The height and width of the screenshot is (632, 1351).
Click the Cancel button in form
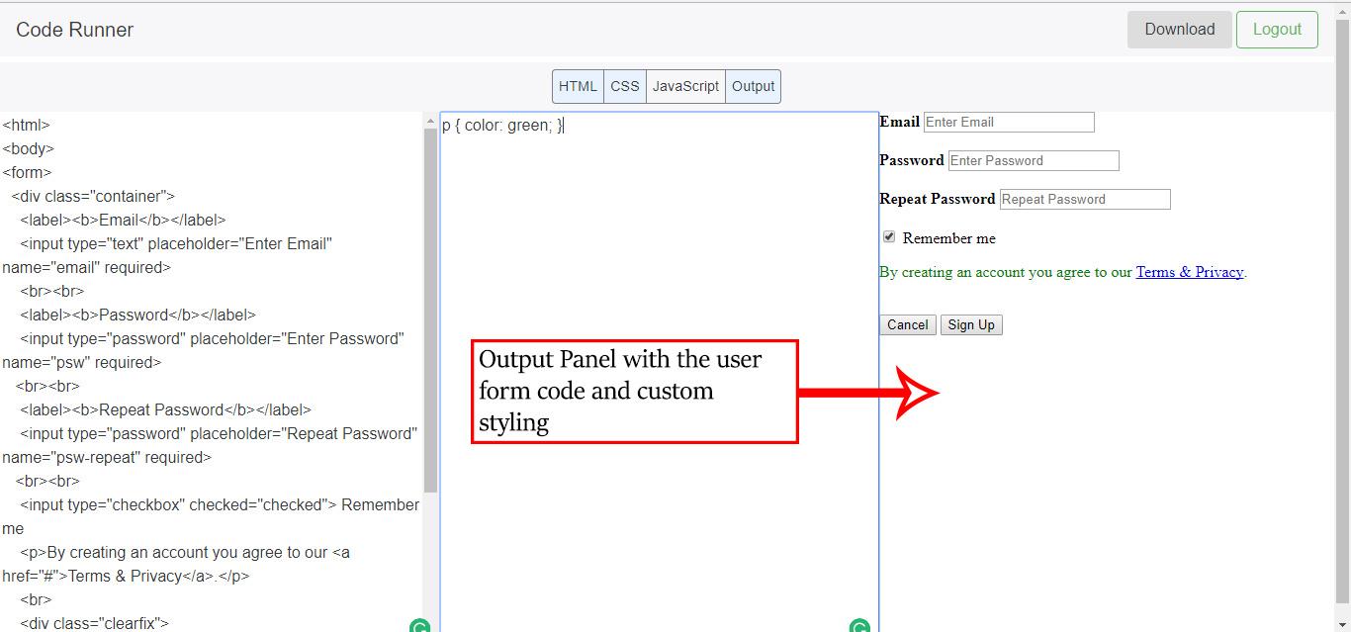(907, 324)
